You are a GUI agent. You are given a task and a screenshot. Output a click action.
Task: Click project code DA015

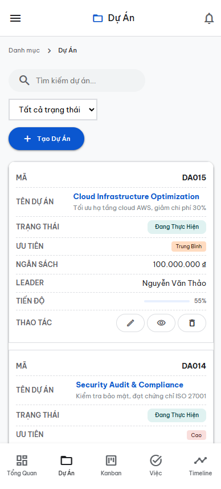point(194,178)
